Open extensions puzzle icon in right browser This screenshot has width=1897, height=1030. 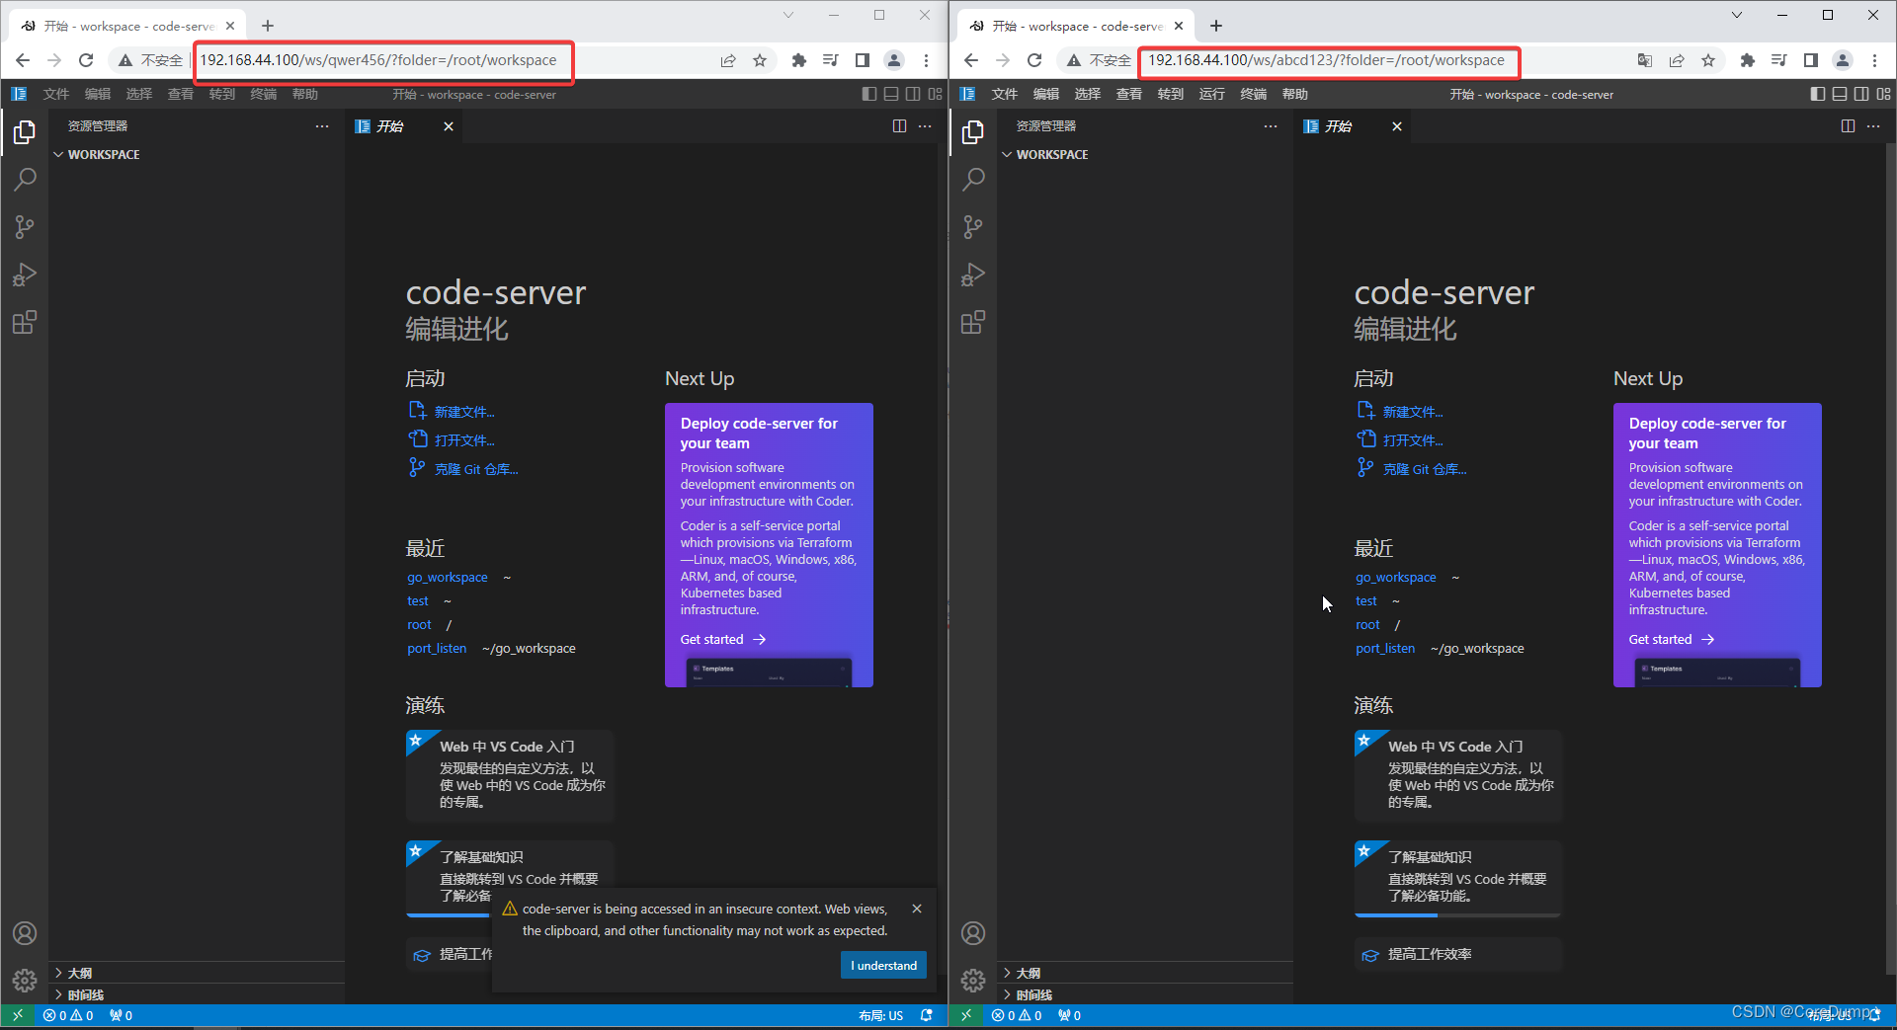[x=1747, y=60]
